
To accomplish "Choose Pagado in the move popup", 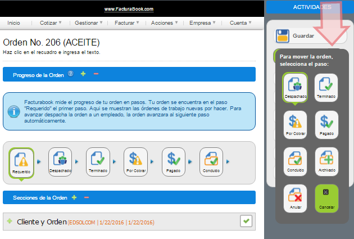I will [326, 125].
